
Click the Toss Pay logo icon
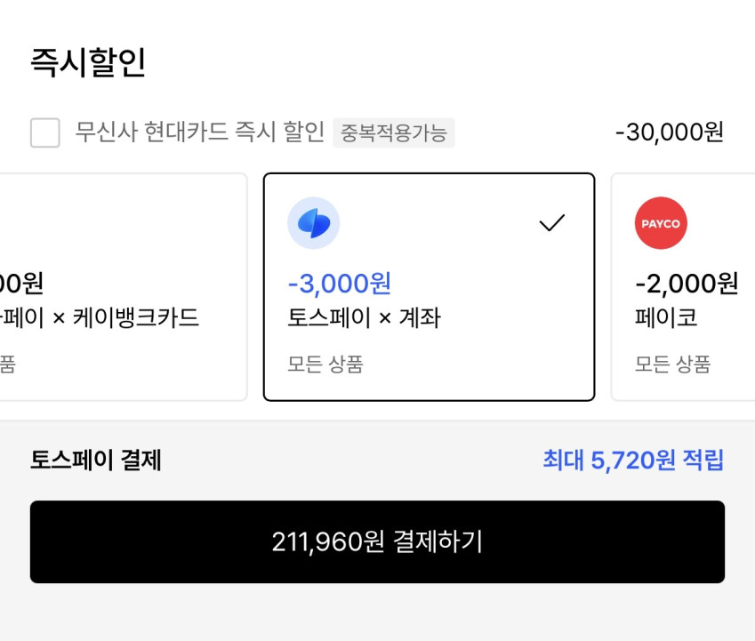(313, 223)
